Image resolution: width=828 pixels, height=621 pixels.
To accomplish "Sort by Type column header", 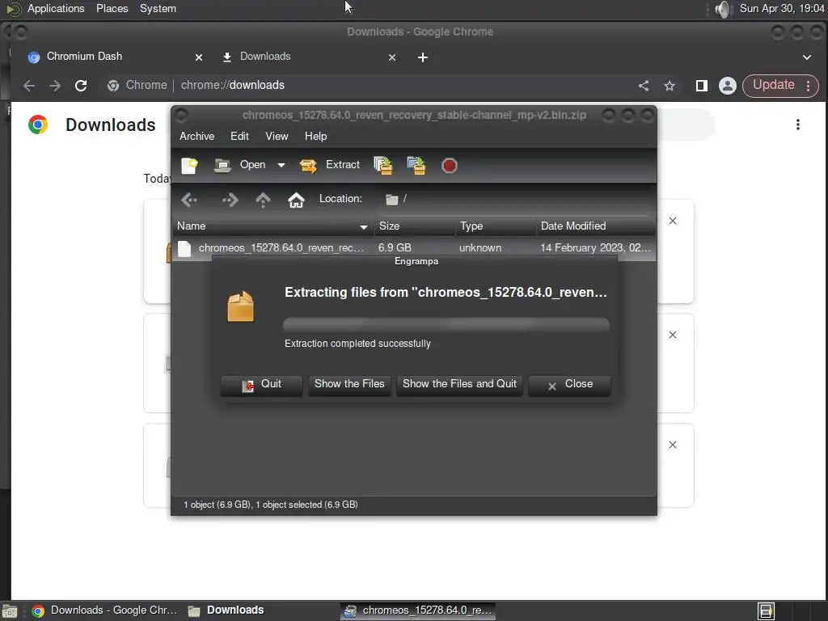I will click(x=496, y=226).
